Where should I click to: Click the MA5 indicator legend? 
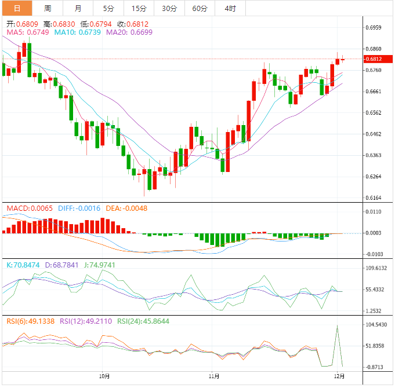(28, 32)
